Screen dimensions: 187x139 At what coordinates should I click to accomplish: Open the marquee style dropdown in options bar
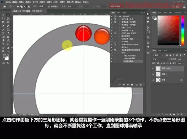tap(72, 7)
